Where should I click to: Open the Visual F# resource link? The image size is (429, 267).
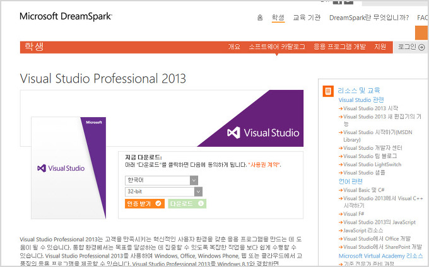click(x=353, y=214)
